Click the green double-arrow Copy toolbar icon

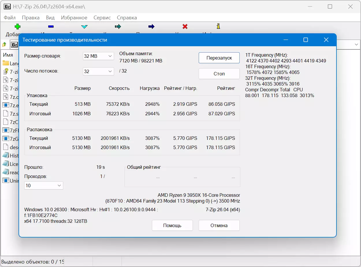[118, 27]
